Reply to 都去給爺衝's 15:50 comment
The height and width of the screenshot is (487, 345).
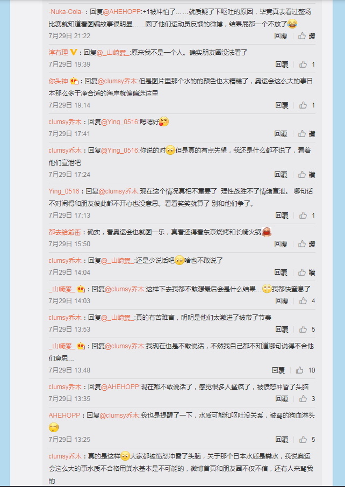pyautogui.click(x=281, y=244)
